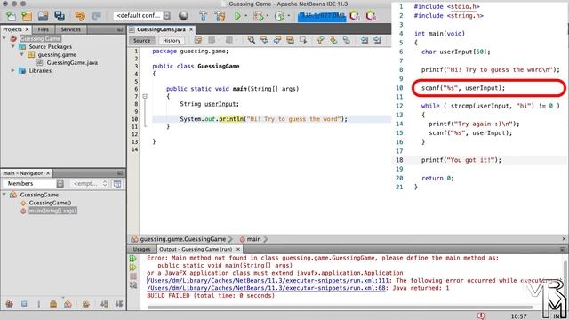Viewport: 569px width, 320px height.
Task: Collapse the Guessing Game project node
Action: click(x=4, y=38)
